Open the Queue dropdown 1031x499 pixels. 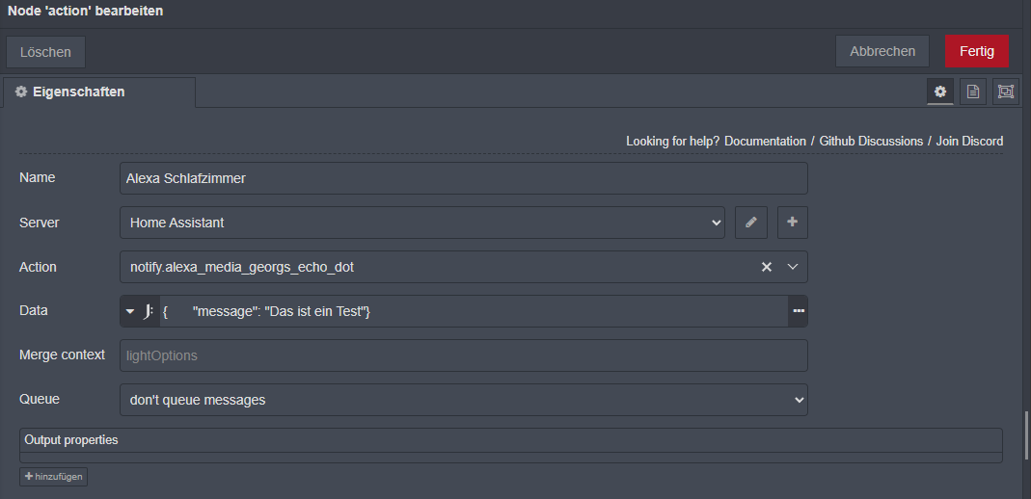tap(463, 400)
